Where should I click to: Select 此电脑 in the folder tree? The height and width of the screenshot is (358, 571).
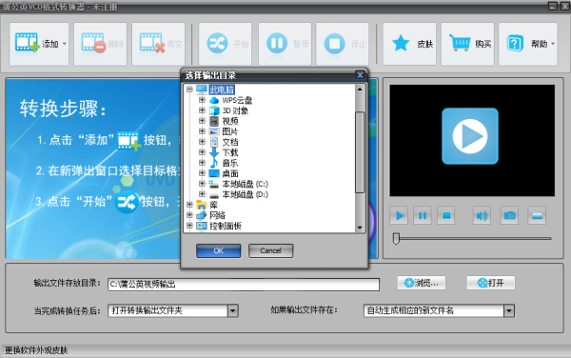(222, 89)
